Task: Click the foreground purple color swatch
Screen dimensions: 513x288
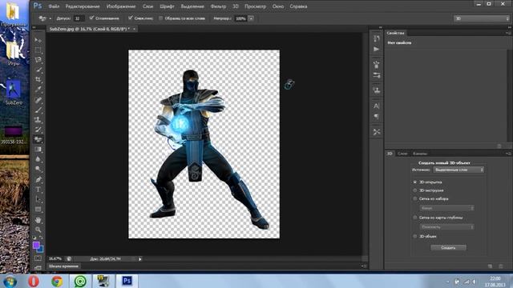Action: coord(35,245)
